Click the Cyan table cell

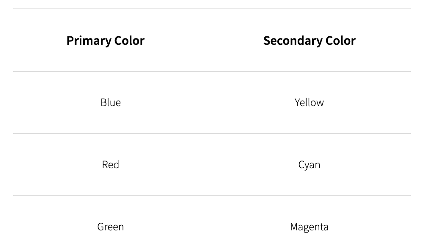tap(309, 164)
